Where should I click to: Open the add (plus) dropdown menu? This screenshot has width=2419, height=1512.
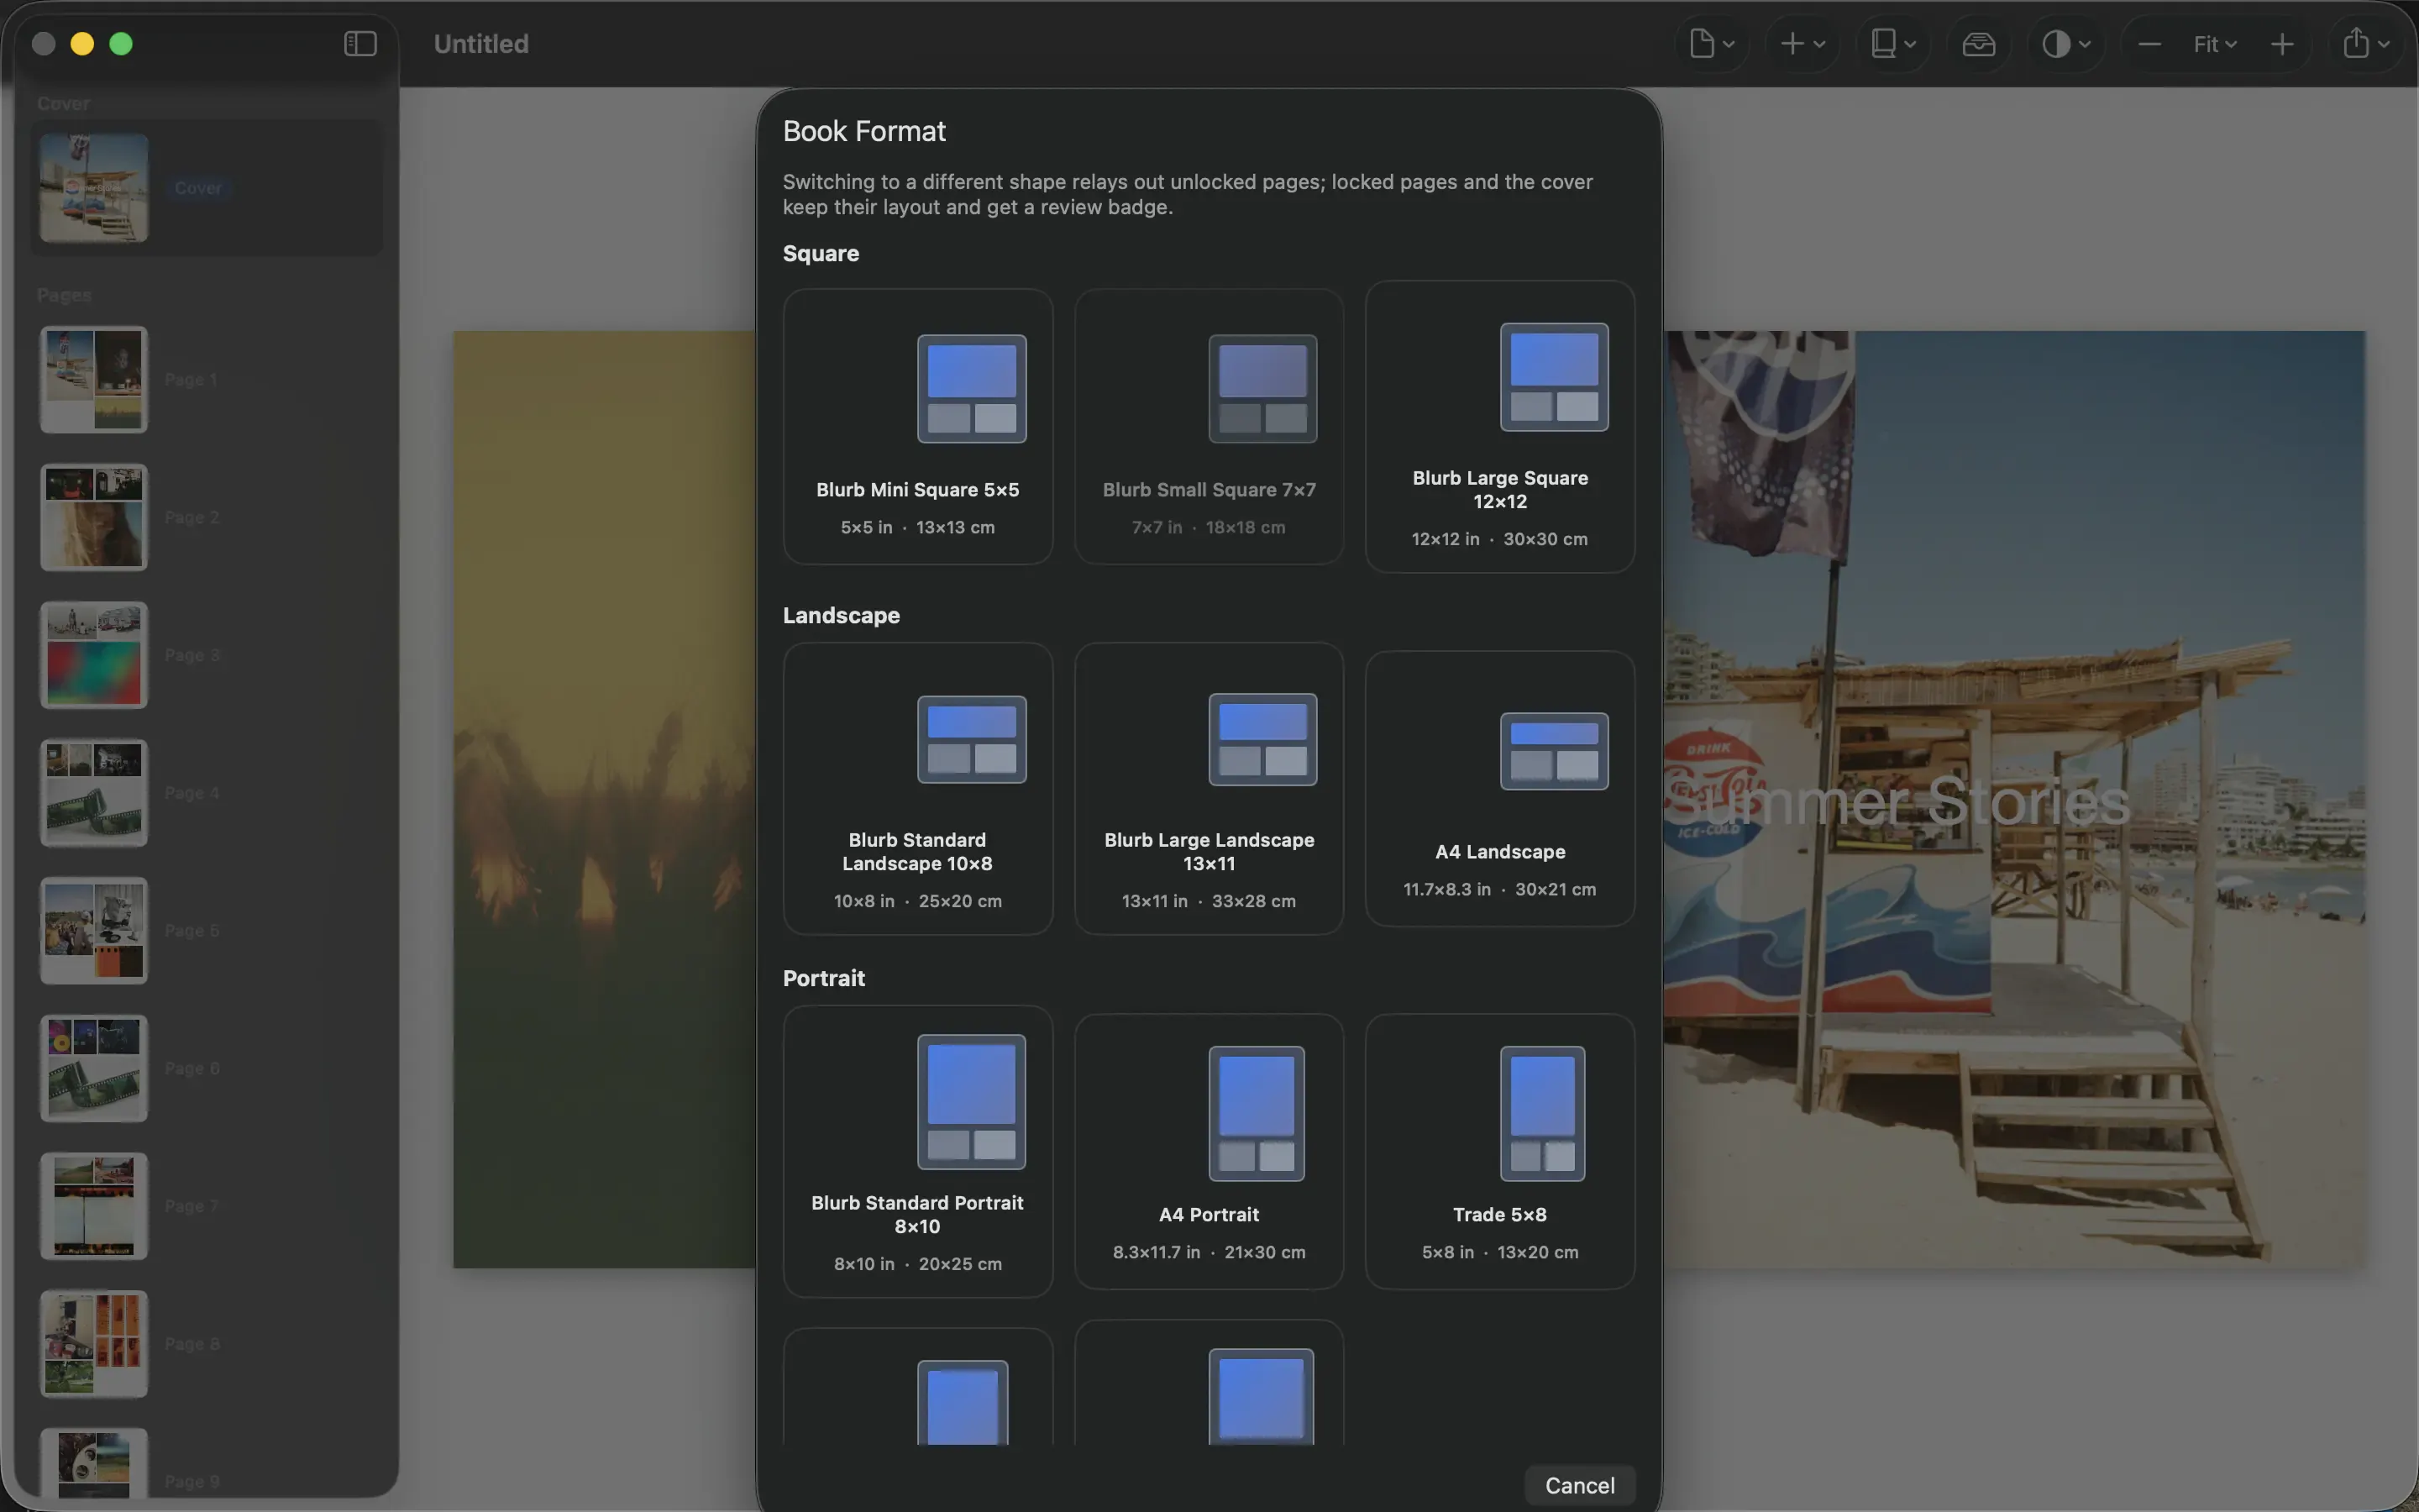[1802, 44]
